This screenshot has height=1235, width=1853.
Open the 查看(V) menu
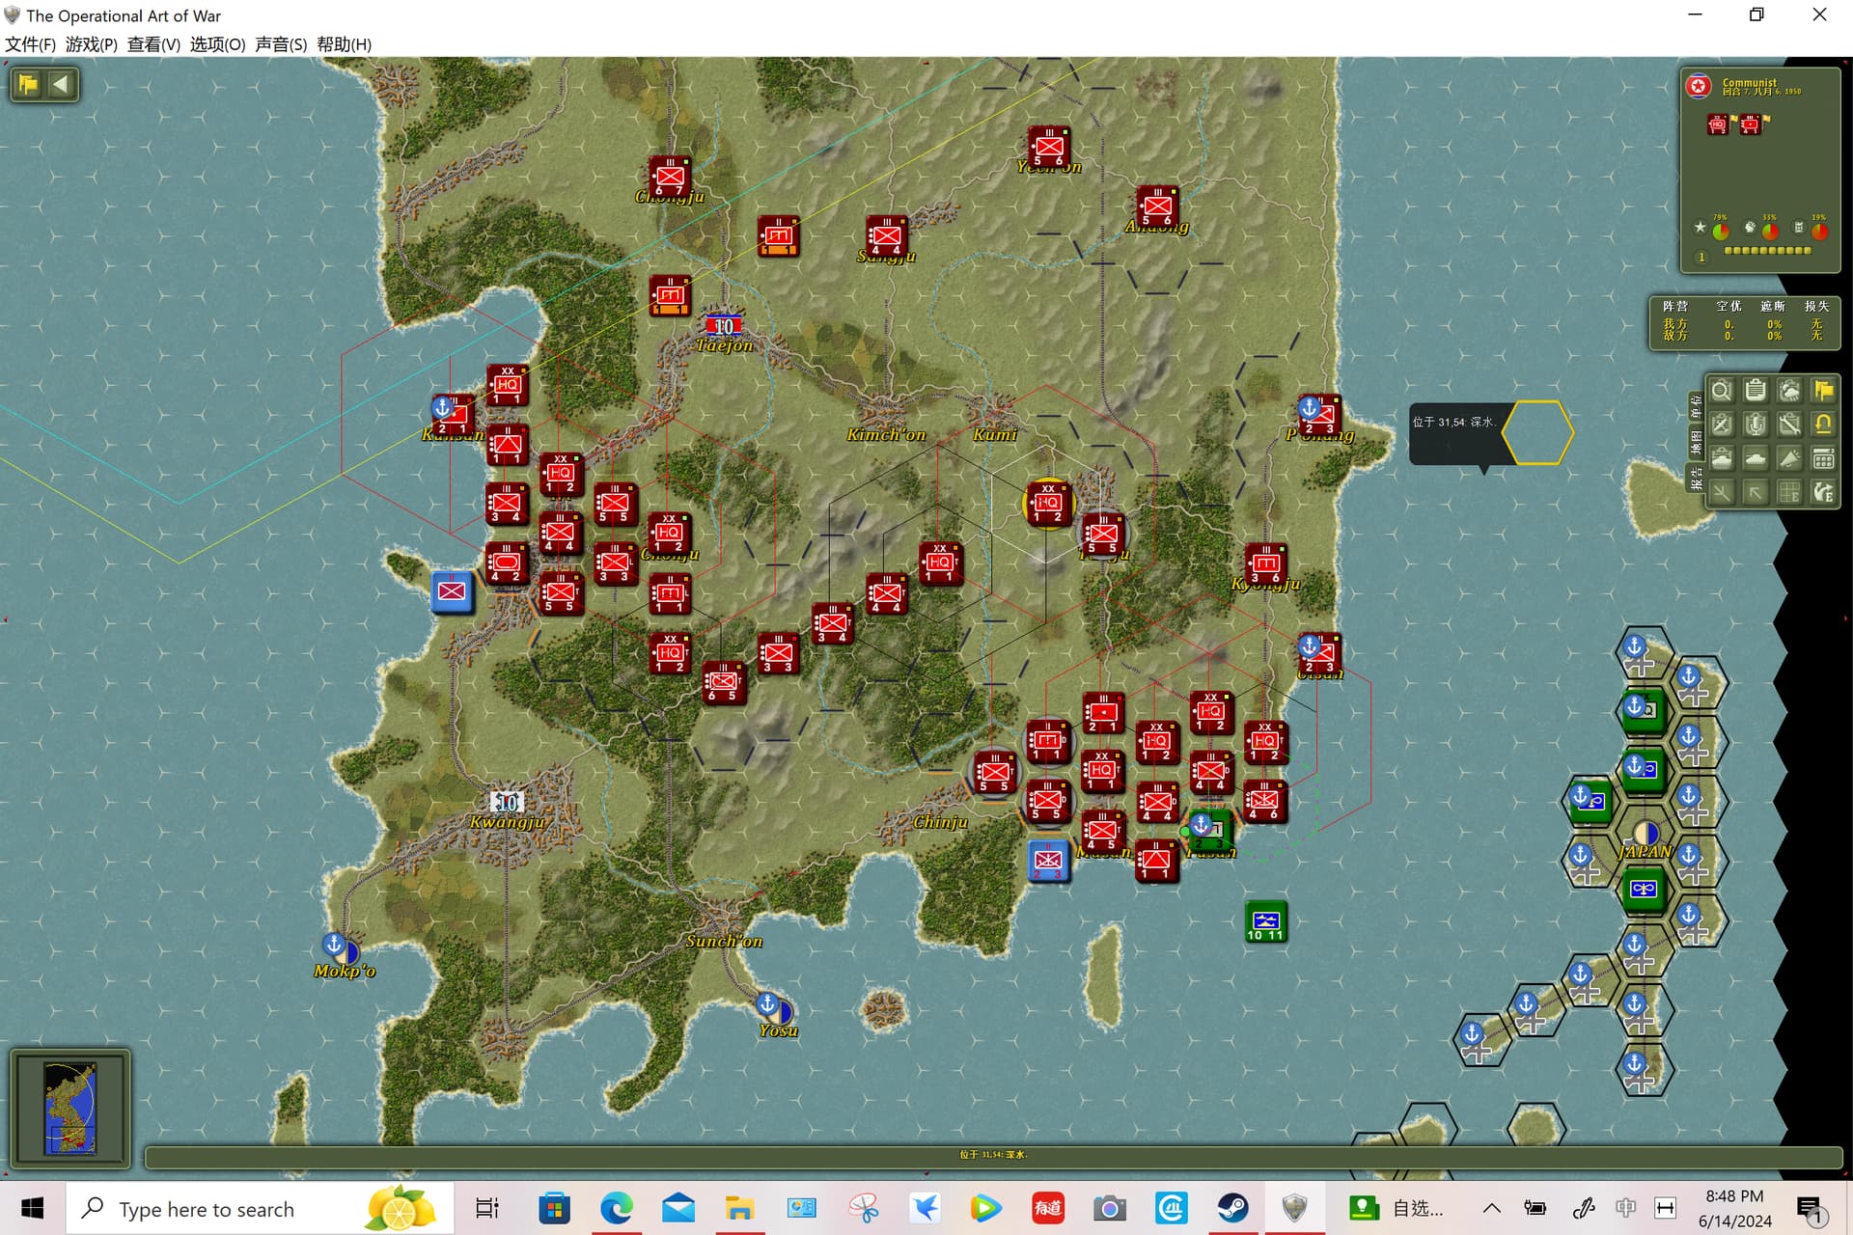[x=153, y=44]
